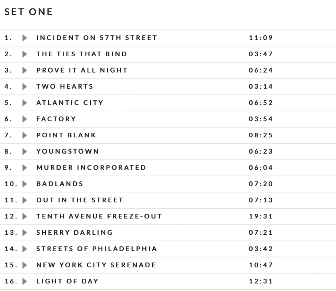Select the Out in the Street title
Screen dimensions: 336x291
click(80, 200)
